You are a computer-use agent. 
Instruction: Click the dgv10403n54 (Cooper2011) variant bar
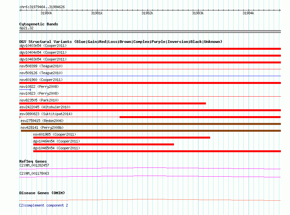[150, 49]
